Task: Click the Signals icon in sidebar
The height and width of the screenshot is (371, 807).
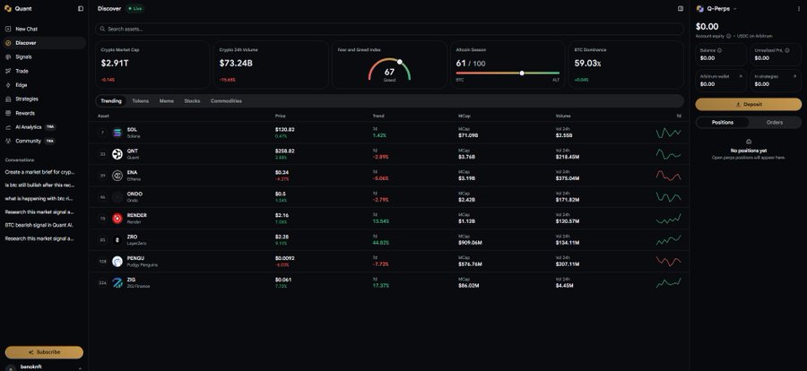Action: tap(8, 57)
